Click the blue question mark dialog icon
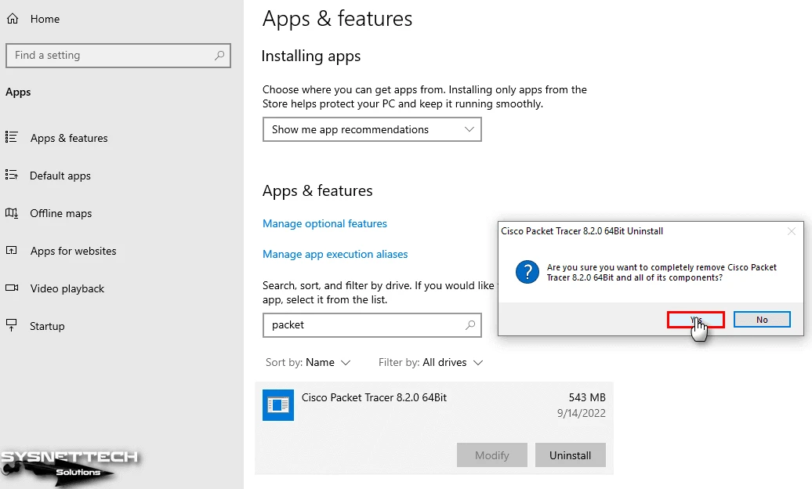This screenshot has height=489, width=812. tap(526, 272)
